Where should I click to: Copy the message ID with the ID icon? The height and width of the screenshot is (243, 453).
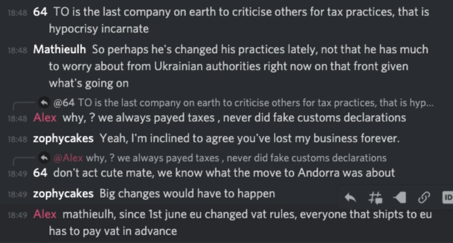pos(448,198)
